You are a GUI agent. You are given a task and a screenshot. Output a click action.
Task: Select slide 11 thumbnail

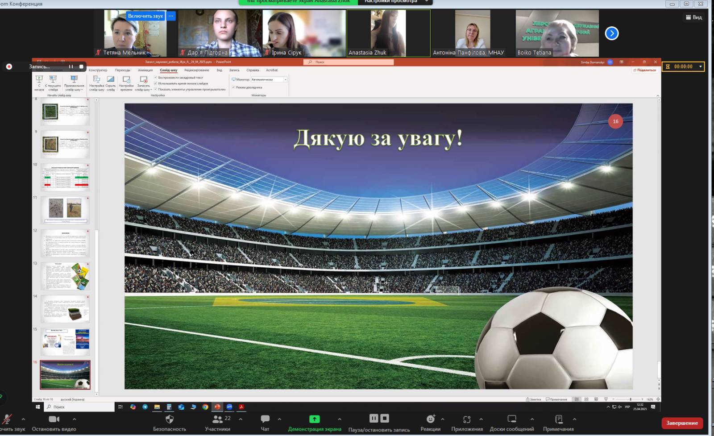click(65, 210)
